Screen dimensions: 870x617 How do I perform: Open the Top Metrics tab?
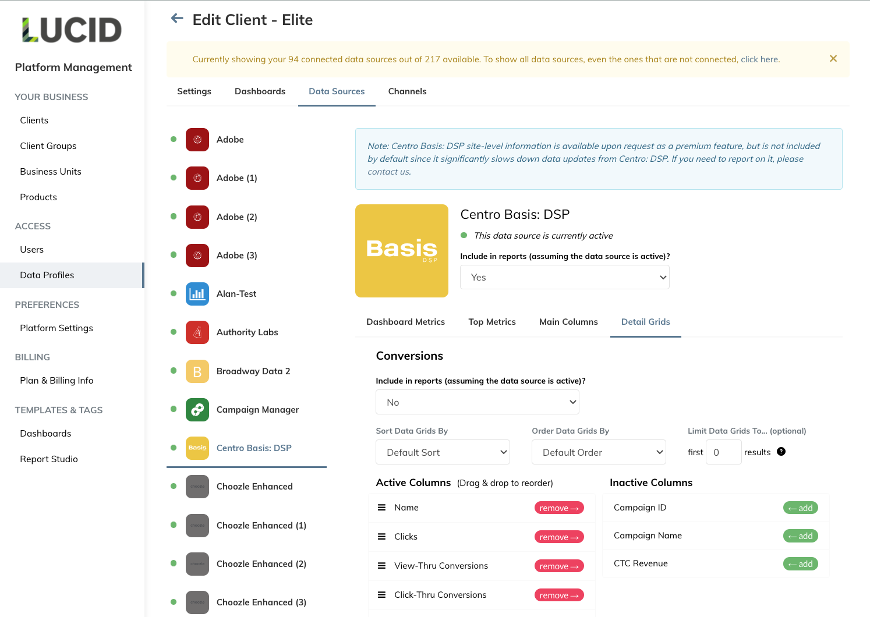492,322
